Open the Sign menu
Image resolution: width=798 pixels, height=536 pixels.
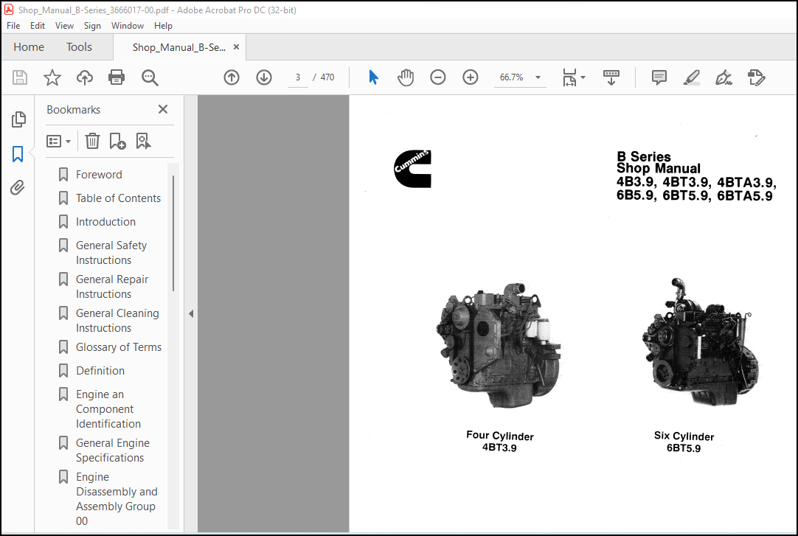coord(92,25)
